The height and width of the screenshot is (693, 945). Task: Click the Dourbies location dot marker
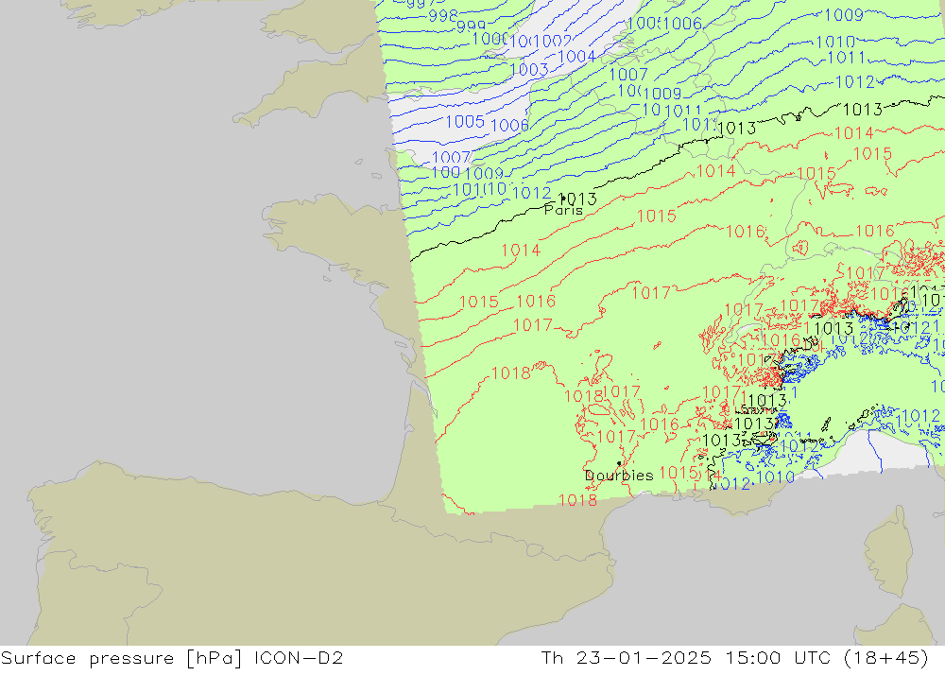click(619, 463)
